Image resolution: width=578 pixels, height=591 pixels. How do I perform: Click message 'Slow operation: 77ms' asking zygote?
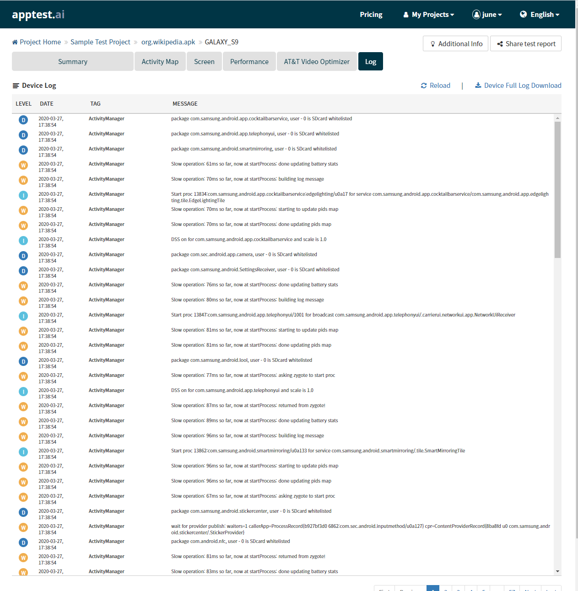tap(253, 376)
